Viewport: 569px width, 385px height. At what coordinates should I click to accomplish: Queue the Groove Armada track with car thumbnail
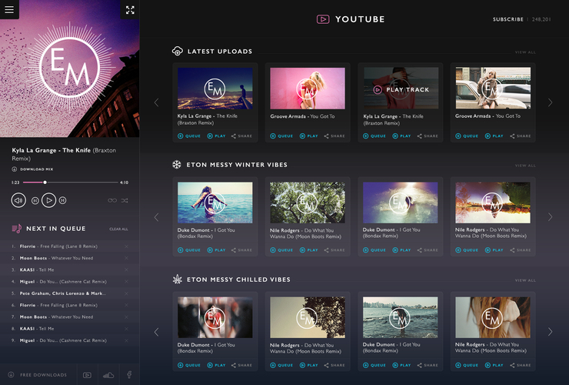(467, 136)
